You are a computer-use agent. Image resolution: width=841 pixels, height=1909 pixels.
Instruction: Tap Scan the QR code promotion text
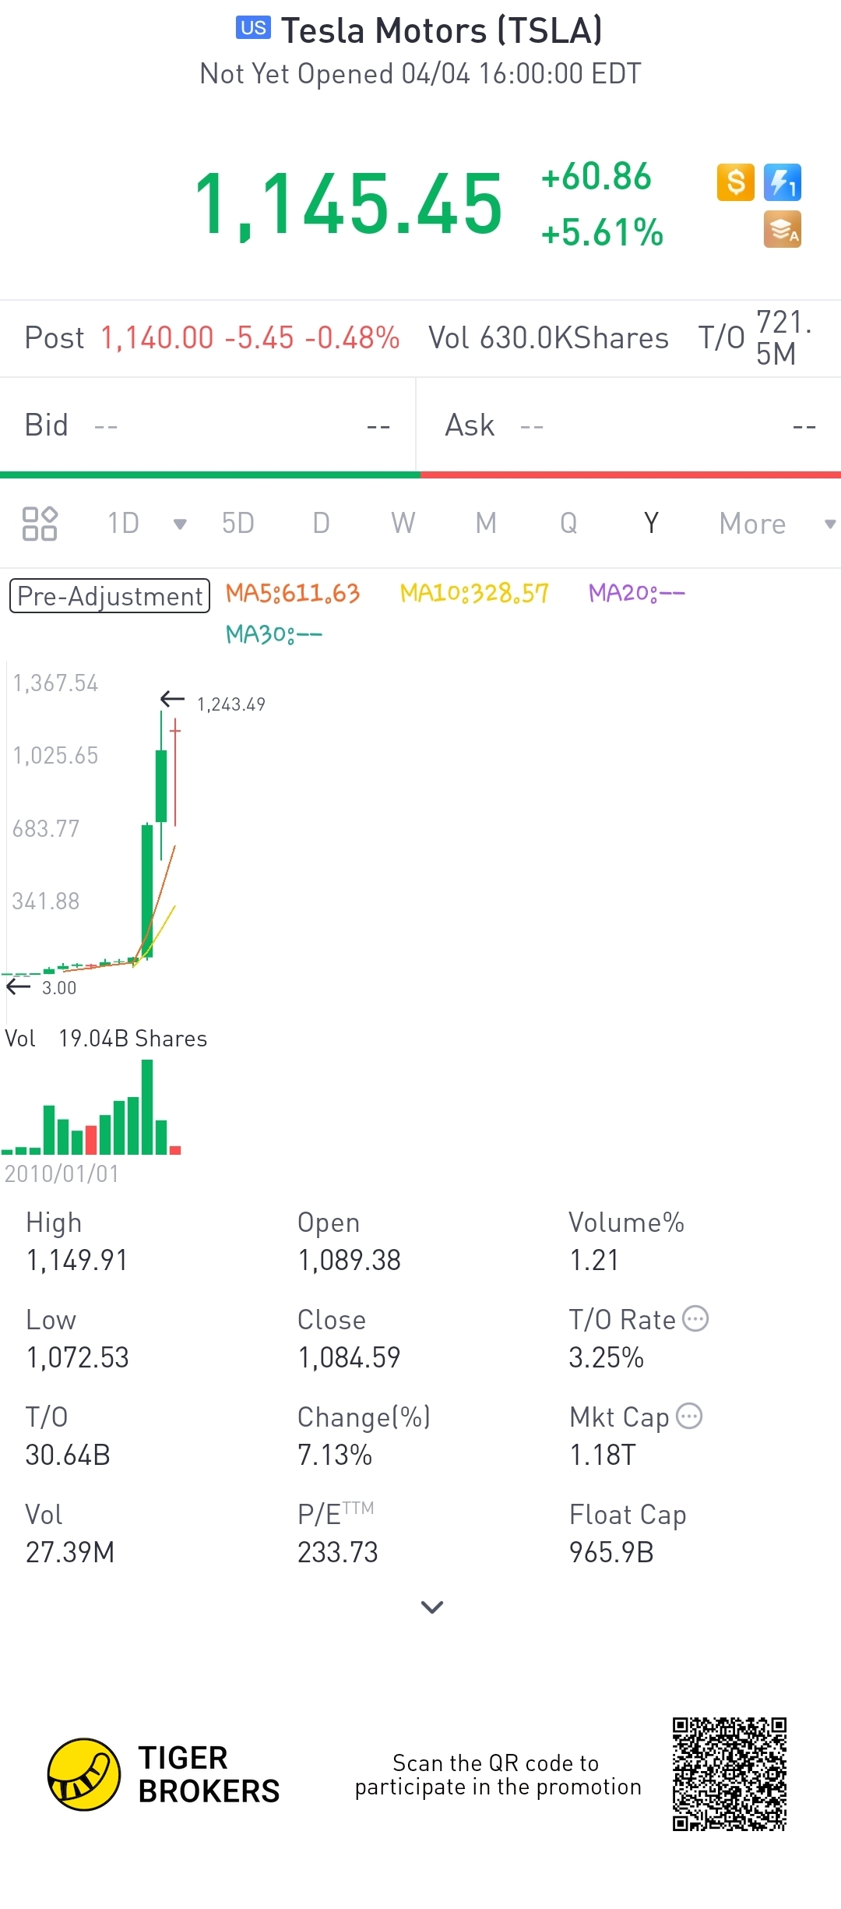click(x=498, y=1774)
